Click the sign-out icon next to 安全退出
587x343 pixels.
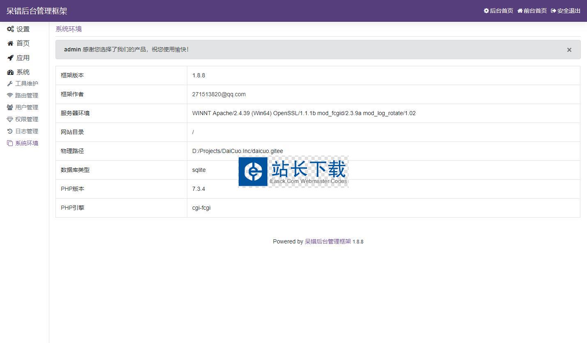click(553, 11)
